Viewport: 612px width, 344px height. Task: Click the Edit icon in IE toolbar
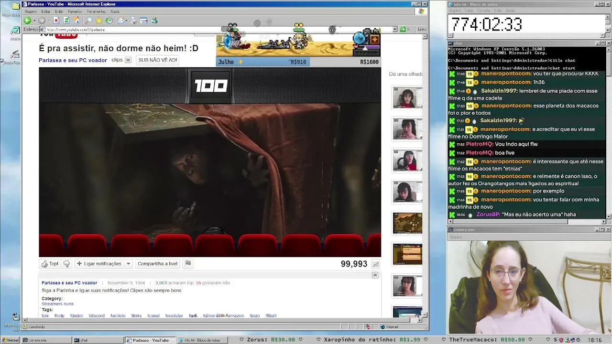click(143, 21)
